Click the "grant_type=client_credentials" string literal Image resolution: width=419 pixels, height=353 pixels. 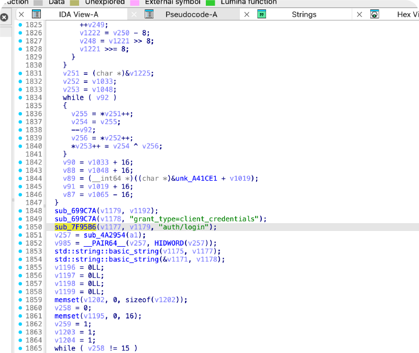[202, 219]
